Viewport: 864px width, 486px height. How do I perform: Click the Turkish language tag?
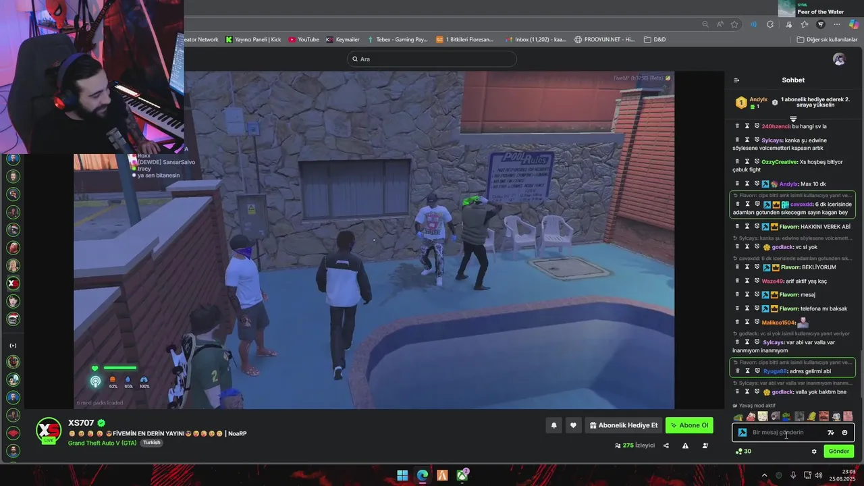point(152,443)
